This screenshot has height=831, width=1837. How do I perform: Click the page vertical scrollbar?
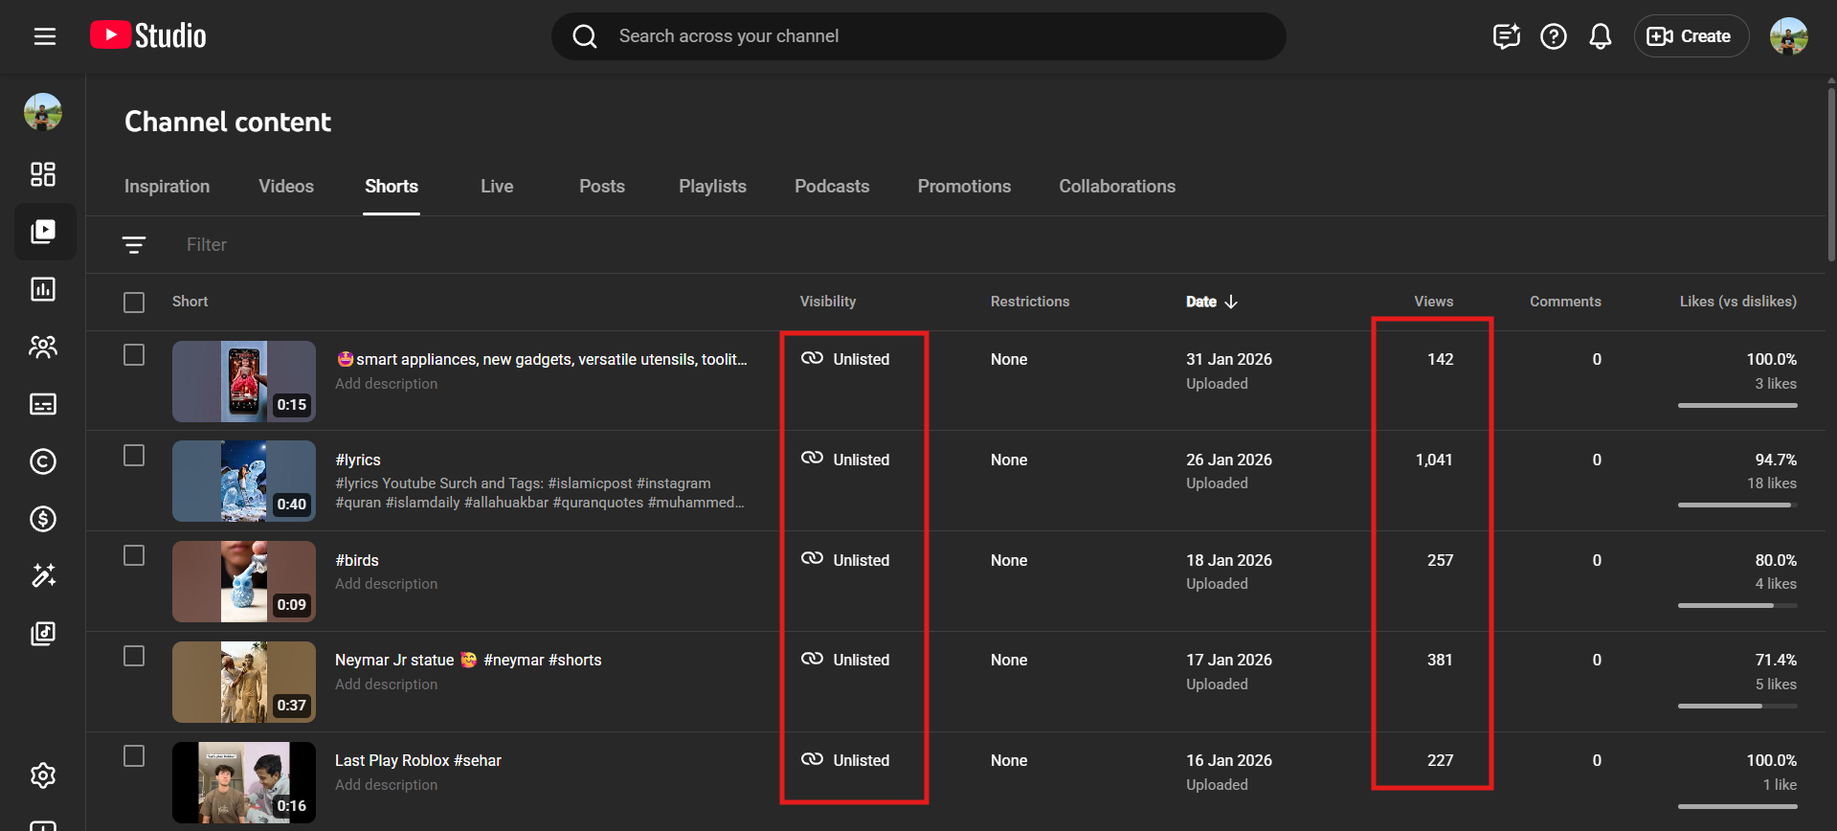[x=1830, y=172]
